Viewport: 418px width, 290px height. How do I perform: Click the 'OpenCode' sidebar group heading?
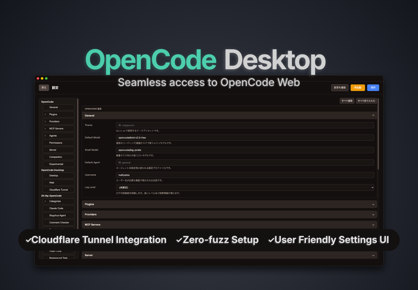[x=47, y=102]
